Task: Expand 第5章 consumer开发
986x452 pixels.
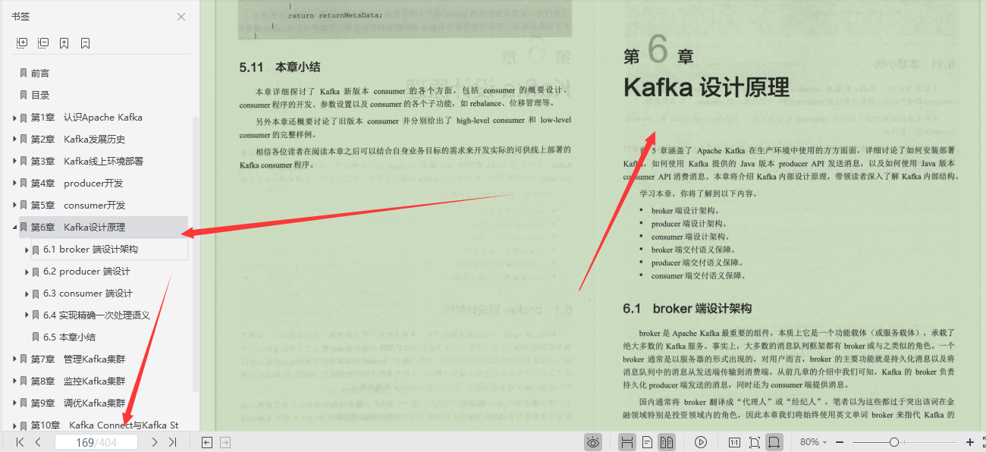Action: [x=14, y=206]
